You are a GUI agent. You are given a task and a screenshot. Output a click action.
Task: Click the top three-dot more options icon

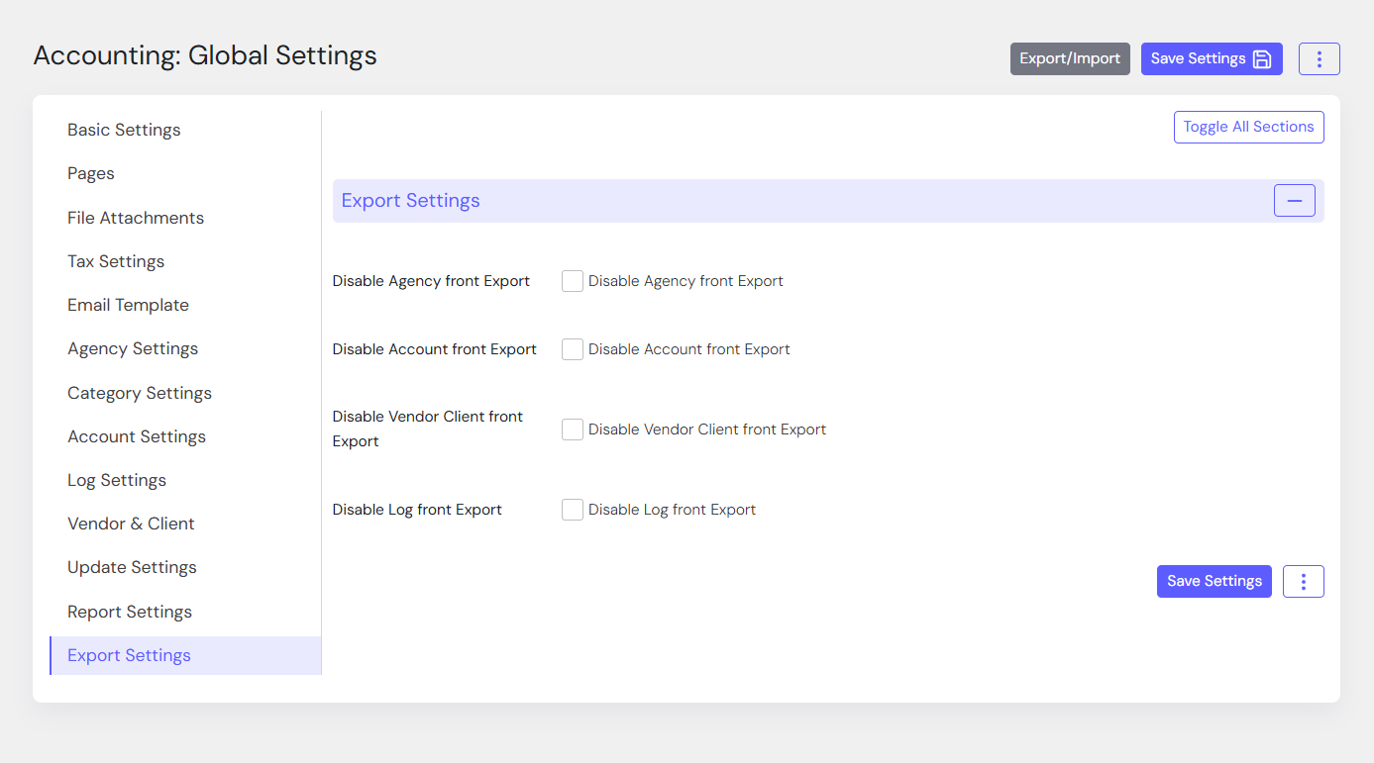tap(1319, 59)
